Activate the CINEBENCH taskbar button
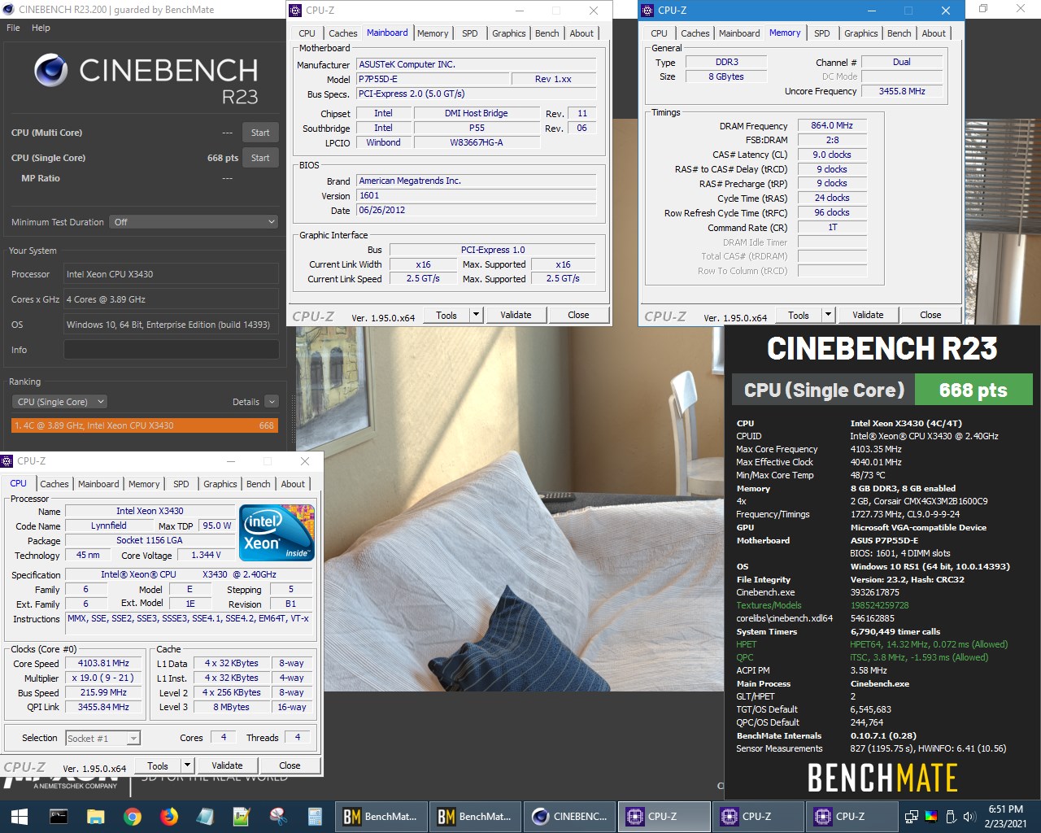Image resolution: width=1041 pixels, height=833 pixels. tap(568, 816)
